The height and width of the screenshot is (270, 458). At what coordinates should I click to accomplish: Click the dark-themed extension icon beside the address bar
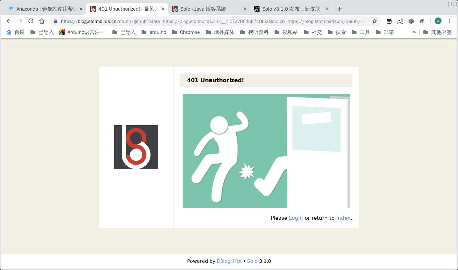tap(389, 21)
